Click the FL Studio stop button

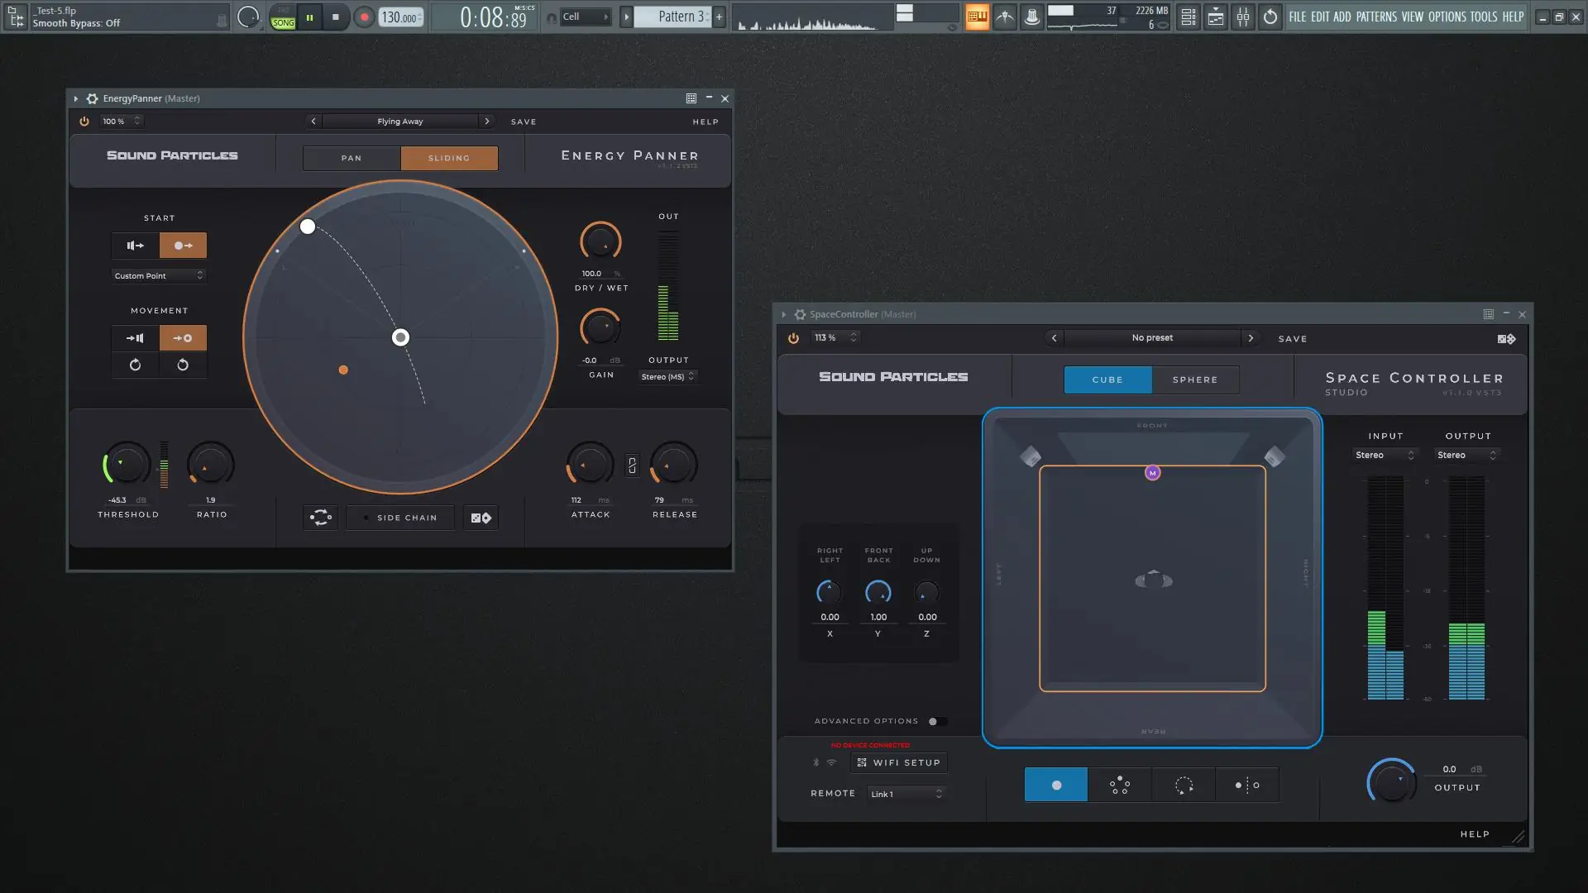[335, 17]
